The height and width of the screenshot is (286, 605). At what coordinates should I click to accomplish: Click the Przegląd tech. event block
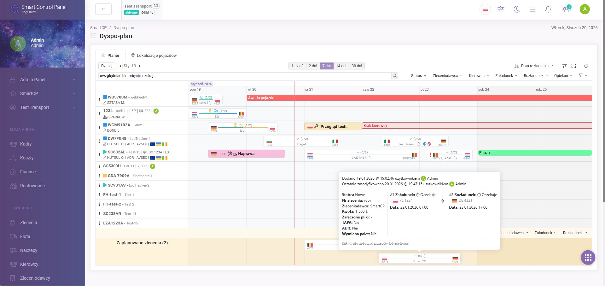pos(333,126)
